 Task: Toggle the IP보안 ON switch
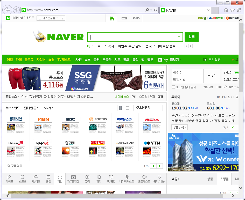coord(236,73)
